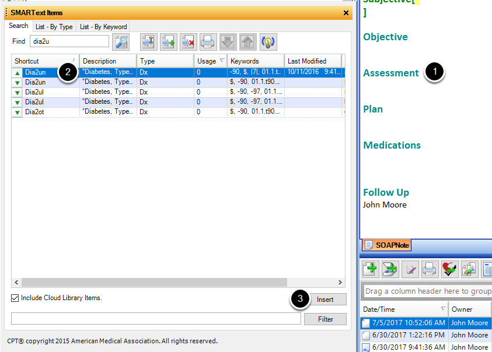Screen dimensions: 492x352
Task: Click the green down arrow on Dia2ot row
Action: (x=18, y=112)
